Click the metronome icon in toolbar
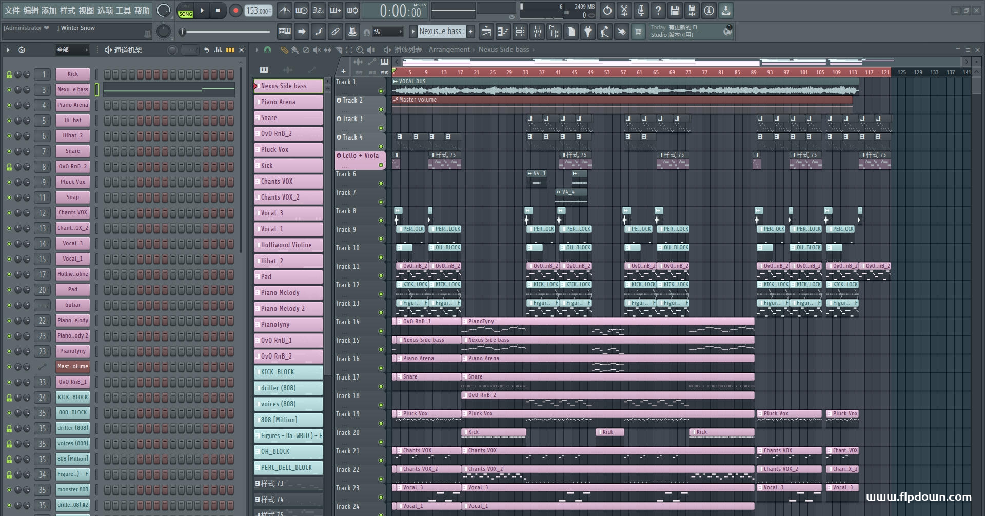 click(x=284, y=10)
